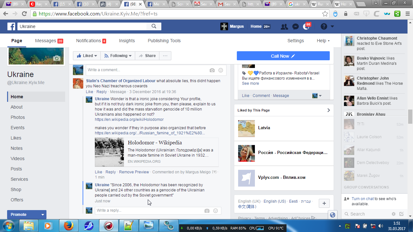Viewport: 413px width, 232px height.
Task: Click the plus button to add a language
Action: pos(324,203)
